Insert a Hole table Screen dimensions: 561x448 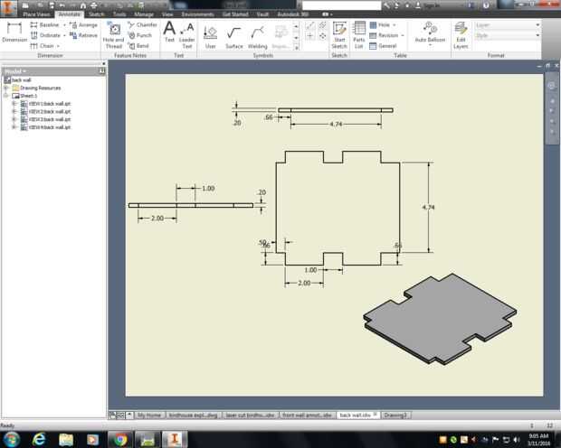pos(380,25)
